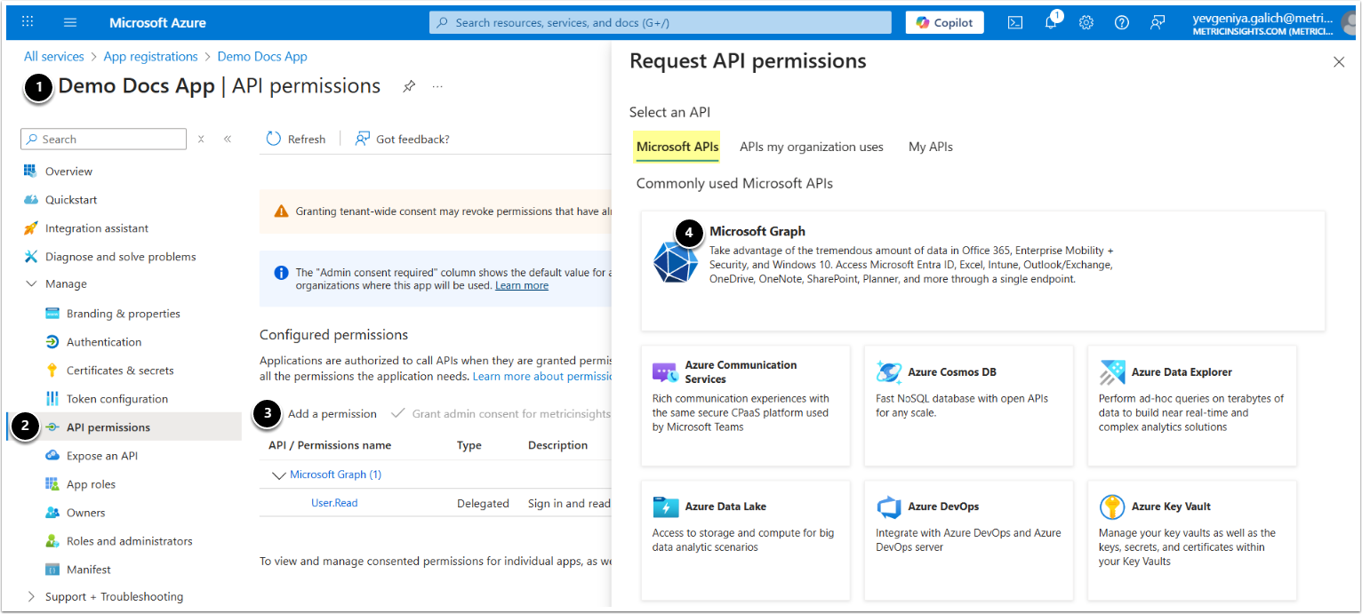Open the notifications bell icon

pos(1050,23)
